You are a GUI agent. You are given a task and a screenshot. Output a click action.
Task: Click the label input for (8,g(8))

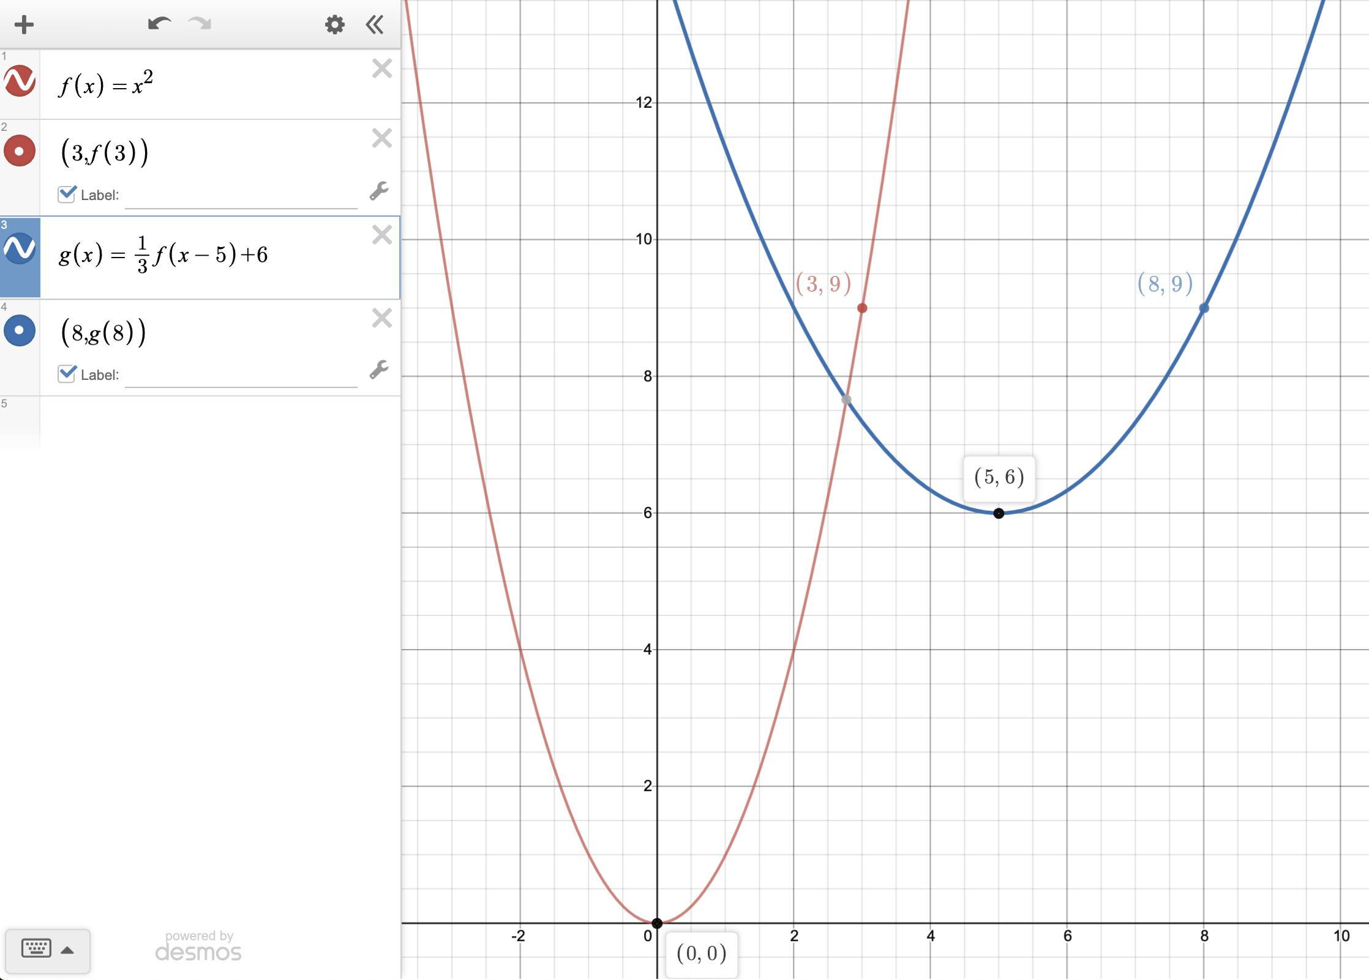click(x=241, y=375)
